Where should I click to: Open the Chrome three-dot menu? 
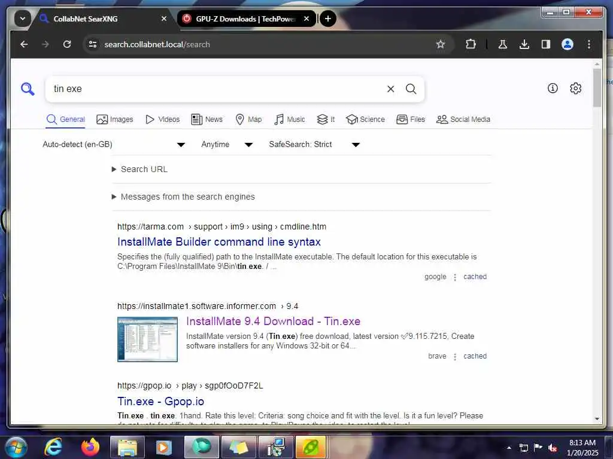coord(589,44)
